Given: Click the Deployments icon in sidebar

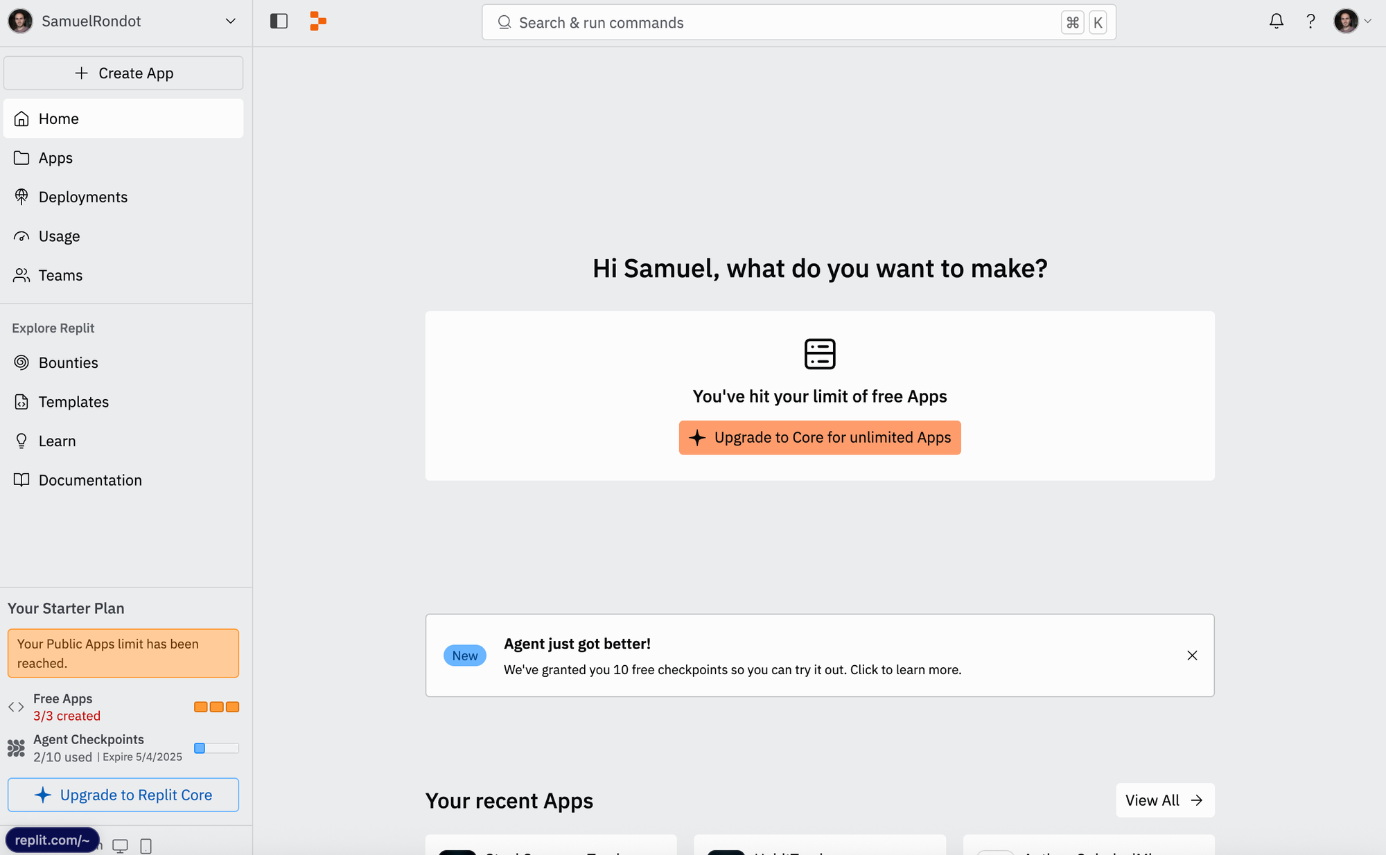Looking at the screenshot, I should [21, 197].
